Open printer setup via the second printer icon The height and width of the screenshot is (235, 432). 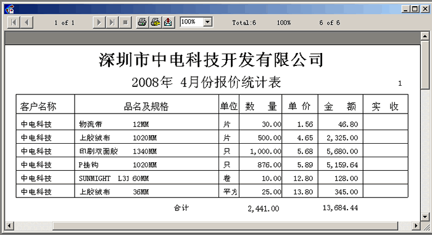coord(156,22)
